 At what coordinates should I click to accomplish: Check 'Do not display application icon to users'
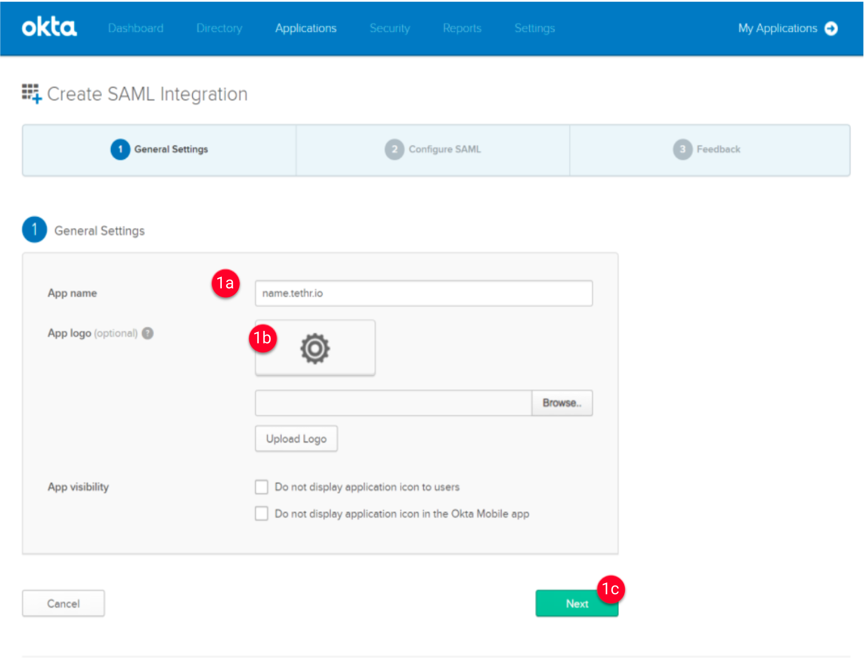click(261, 487)
